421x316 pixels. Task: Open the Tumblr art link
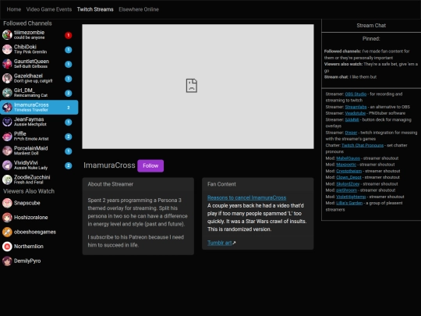pyautogui.click(x=219, y=243)
